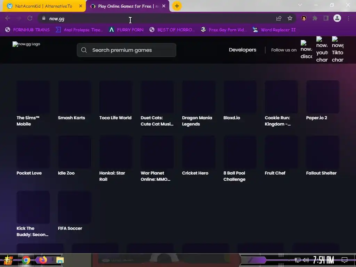Open the Windows Start button
The image size is (356, 267).
tap(8, 260)
